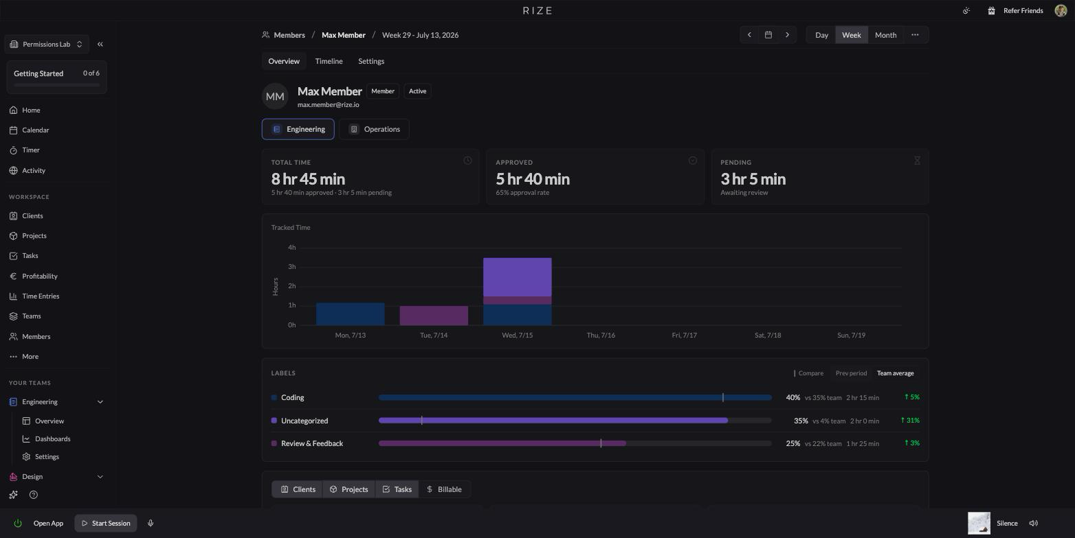
Task: Click the Refer Friends link
Action: pos(1023,10)
